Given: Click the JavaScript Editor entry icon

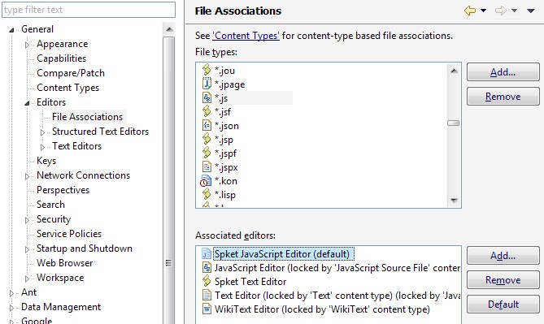Looking at the screenshot, I should pyautogui.click(x=207, y=267).
